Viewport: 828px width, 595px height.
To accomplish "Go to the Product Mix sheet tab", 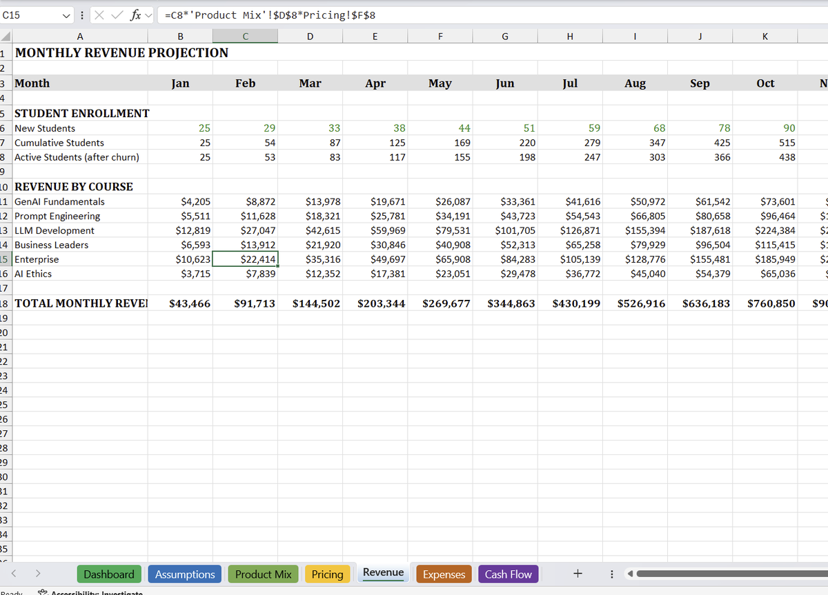I will click(263, 574).
